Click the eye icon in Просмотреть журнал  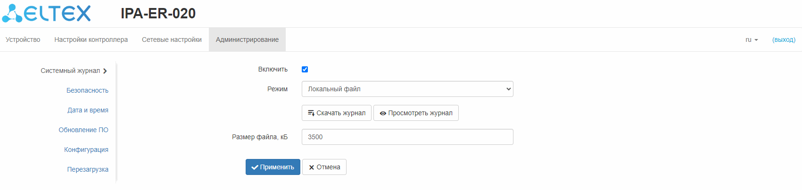point(383,113)
